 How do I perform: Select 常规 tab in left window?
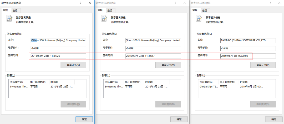point(7,10)
